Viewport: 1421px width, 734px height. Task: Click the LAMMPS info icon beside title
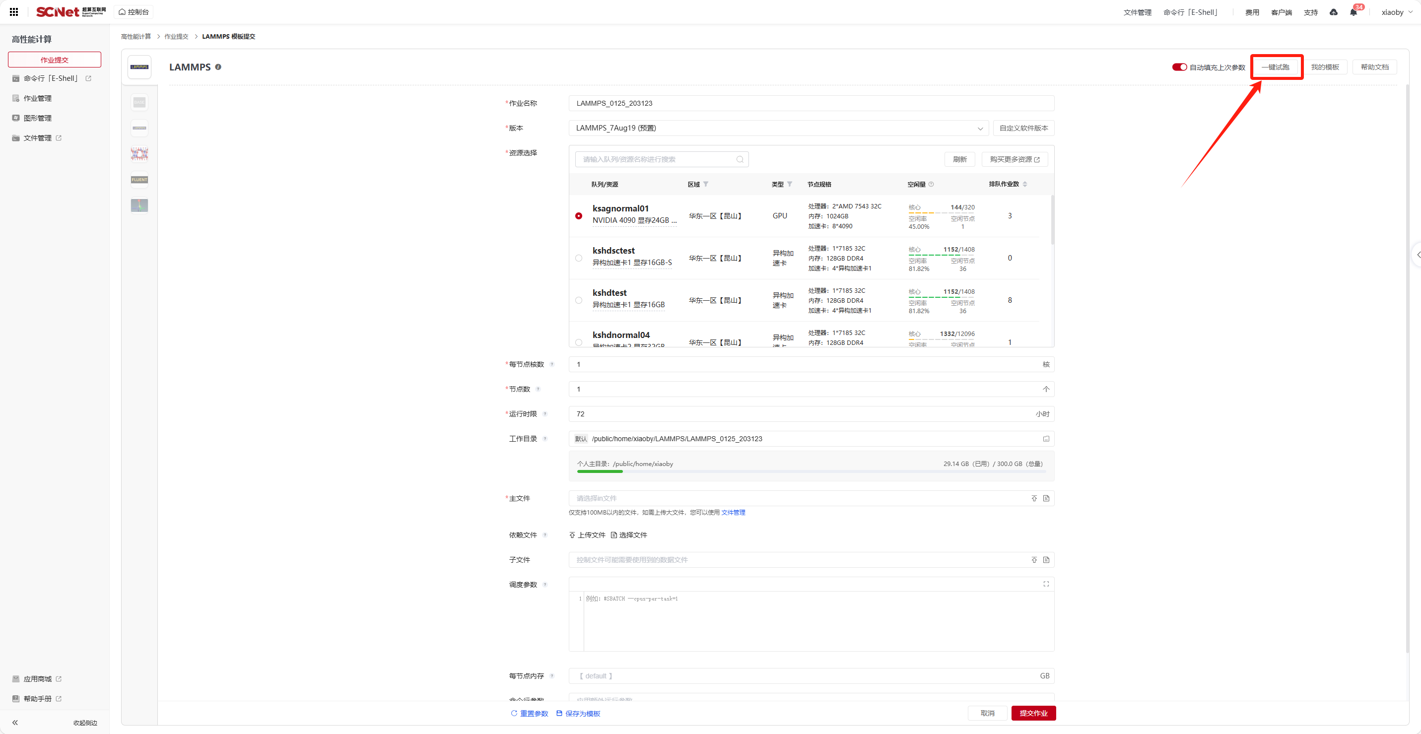[x=218, y=67]
